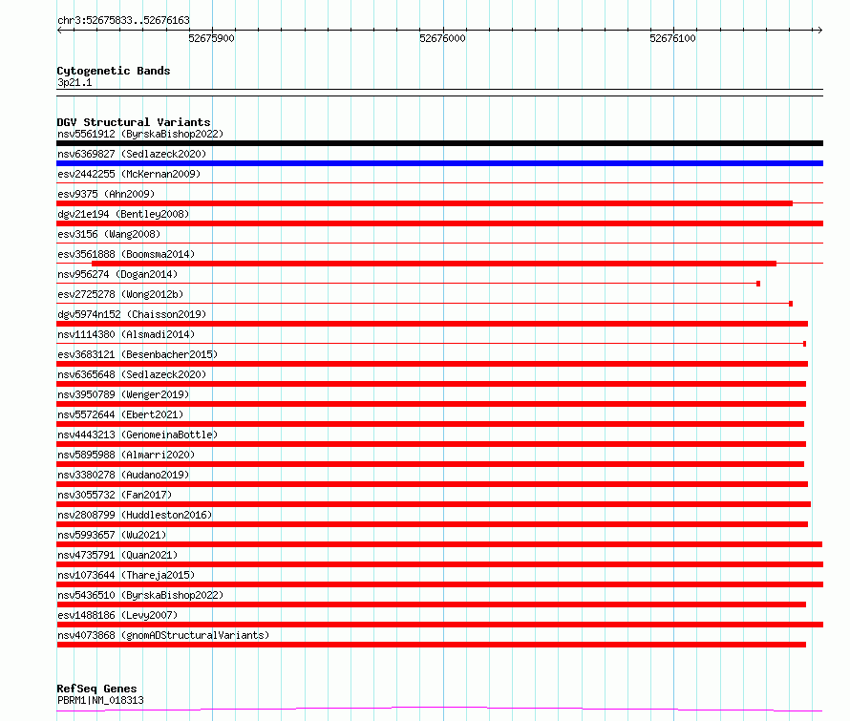Open the DGV Structural Variants track title
The width and height of the screenshot is (850, 721).
point(134,122)
